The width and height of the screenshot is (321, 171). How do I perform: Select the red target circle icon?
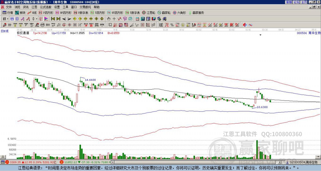[x=64, y=25]
